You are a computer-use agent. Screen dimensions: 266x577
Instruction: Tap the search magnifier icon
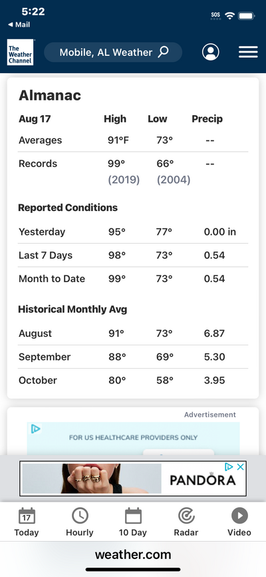(163, 52)
